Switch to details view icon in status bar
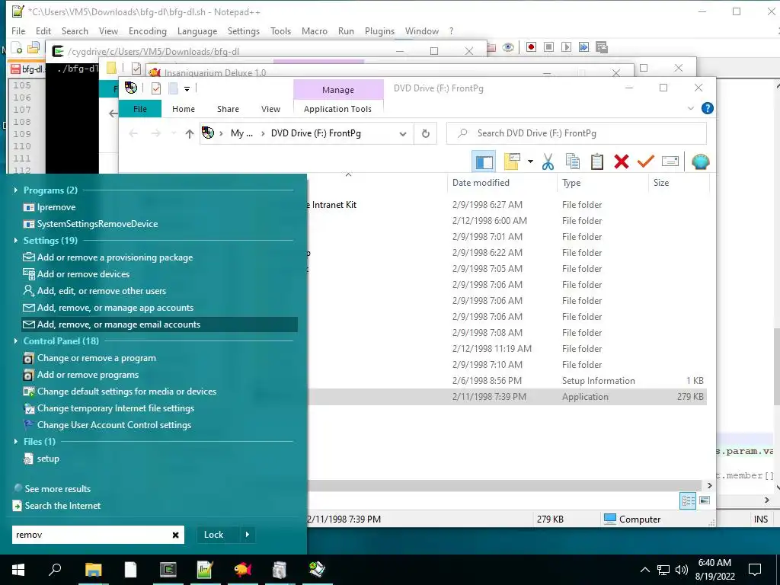This screenshot has height=585, width=780. pos(688,500)
